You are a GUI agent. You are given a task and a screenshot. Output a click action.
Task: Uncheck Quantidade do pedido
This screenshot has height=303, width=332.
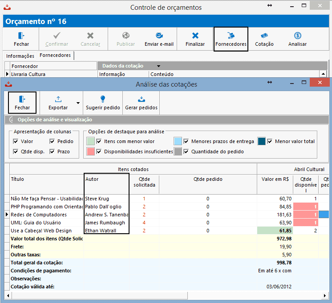(x=186, y=151)
